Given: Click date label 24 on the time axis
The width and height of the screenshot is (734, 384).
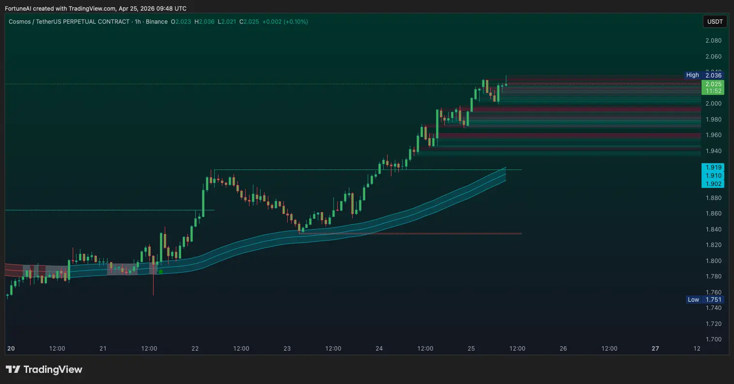Looking at the screenshot, I should point(379,349).
